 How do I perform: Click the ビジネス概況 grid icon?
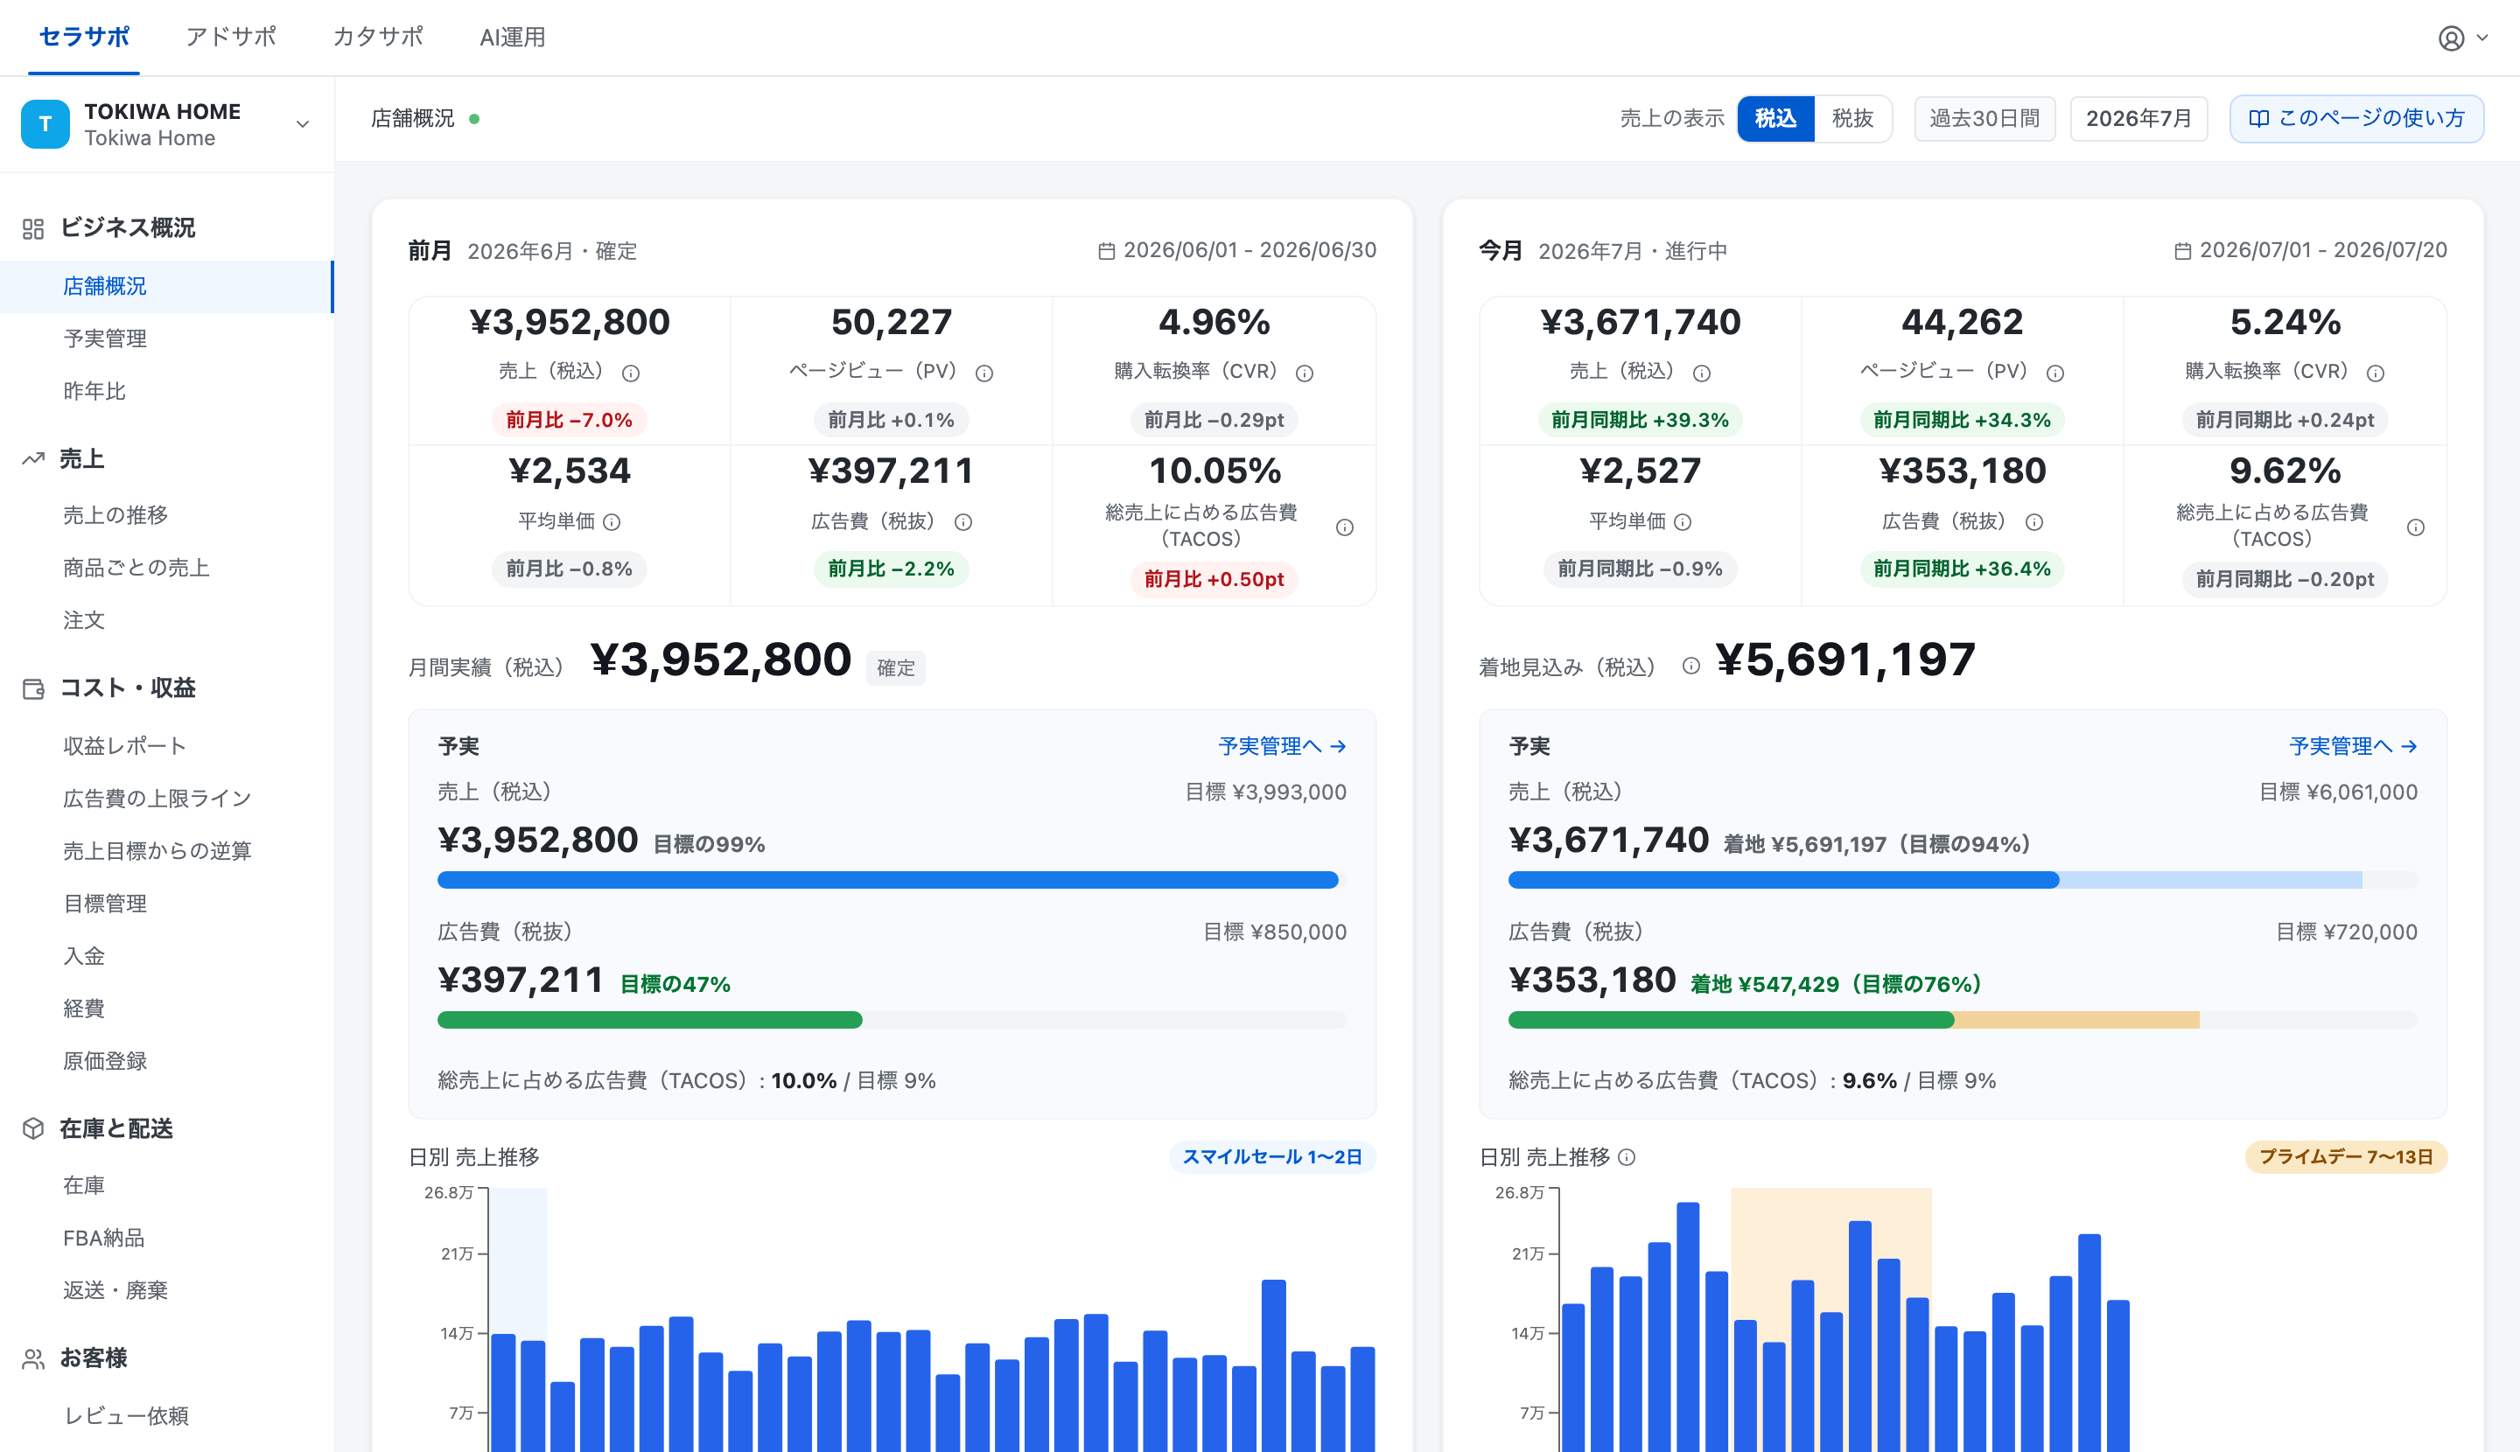pos(33,228)
